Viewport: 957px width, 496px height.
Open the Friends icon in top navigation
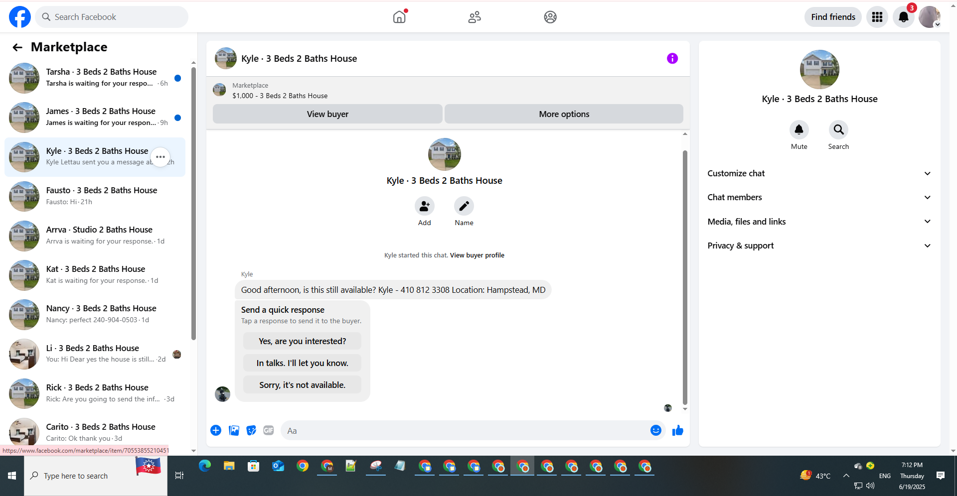475,17
